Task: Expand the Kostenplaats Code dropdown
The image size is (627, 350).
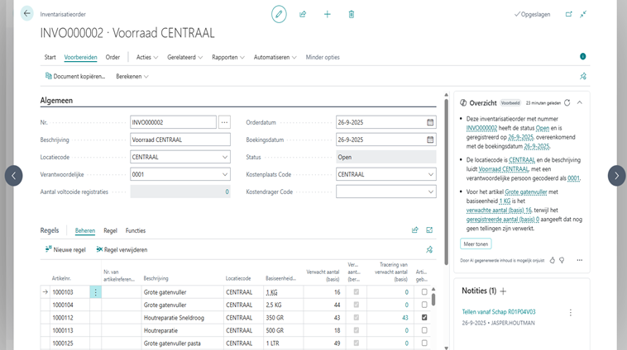Action: 430,174
